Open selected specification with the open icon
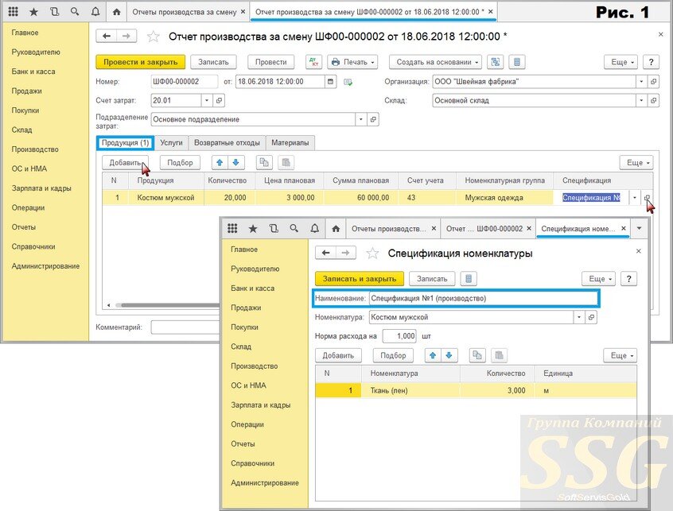 (647, 198)
